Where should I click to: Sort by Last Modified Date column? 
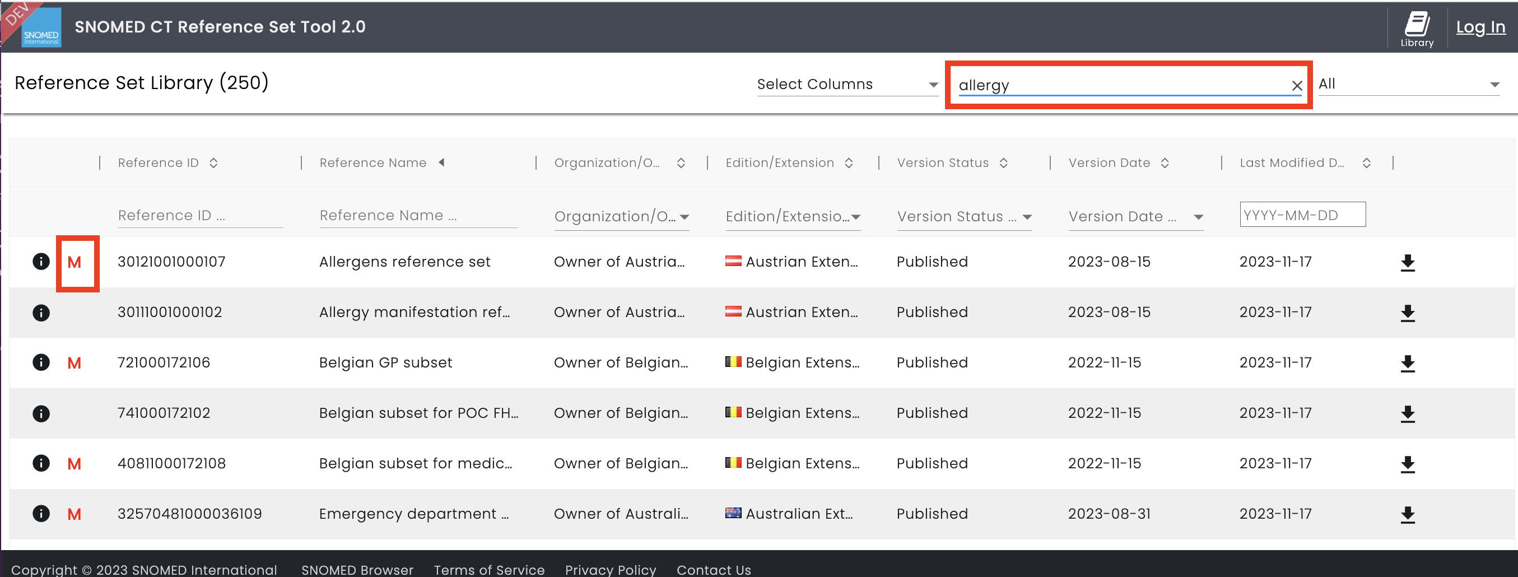[1367, 163]
